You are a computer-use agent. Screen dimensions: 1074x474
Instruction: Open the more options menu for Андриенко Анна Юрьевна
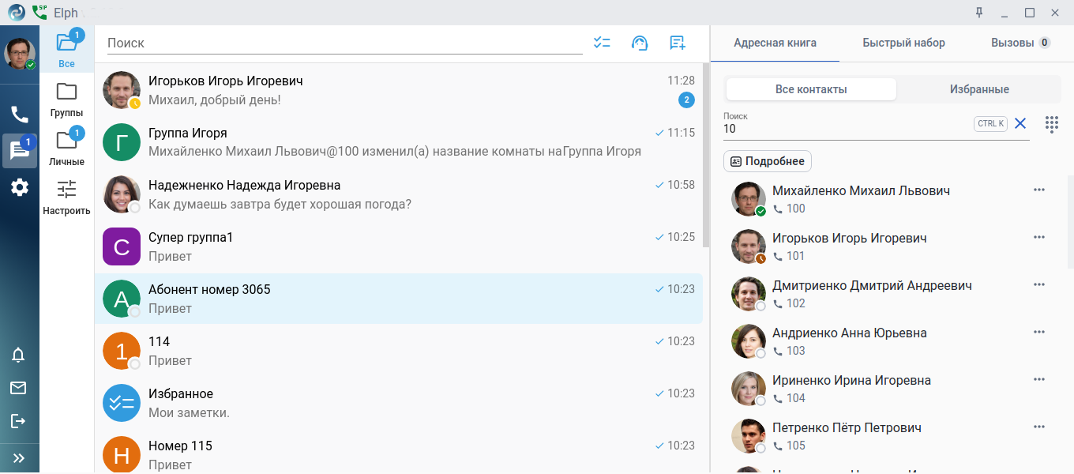coord(1038,332)
